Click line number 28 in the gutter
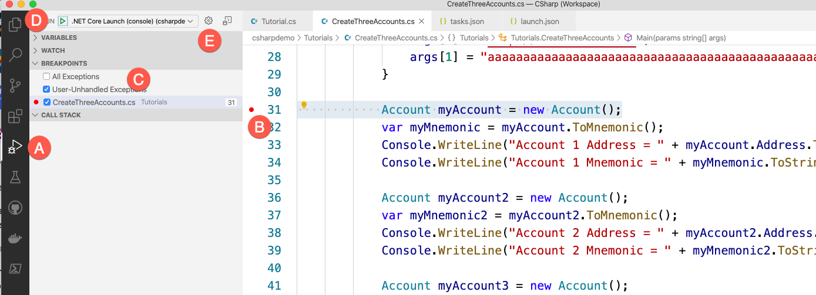This screenshot has width=816, height=295. pyautogui.click(x=274, y=57)
